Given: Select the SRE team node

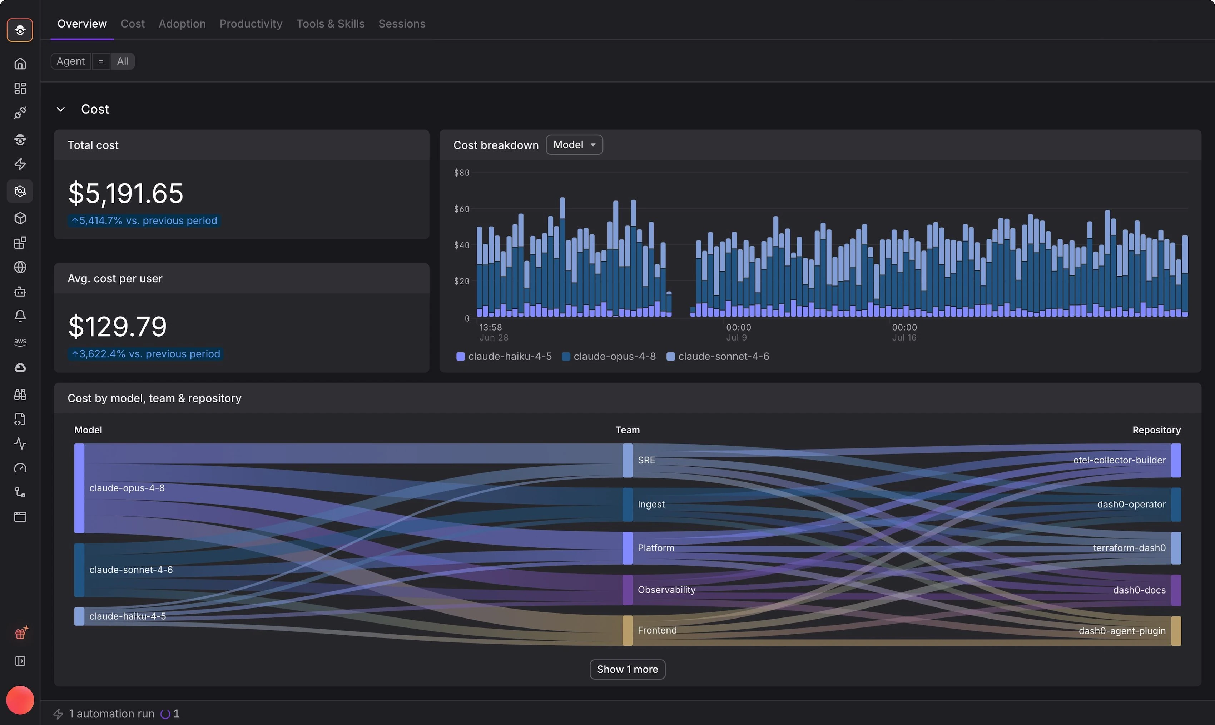Looking at the screenshot, I should click(627, 460).
